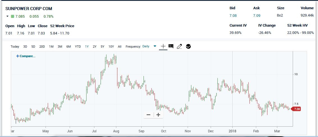
Task: Select the pencil drawing tool
Action: (179, 47)
